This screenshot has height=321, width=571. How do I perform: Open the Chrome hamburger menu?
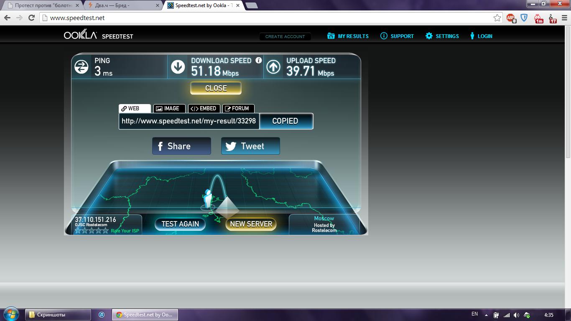coord(564,18)
